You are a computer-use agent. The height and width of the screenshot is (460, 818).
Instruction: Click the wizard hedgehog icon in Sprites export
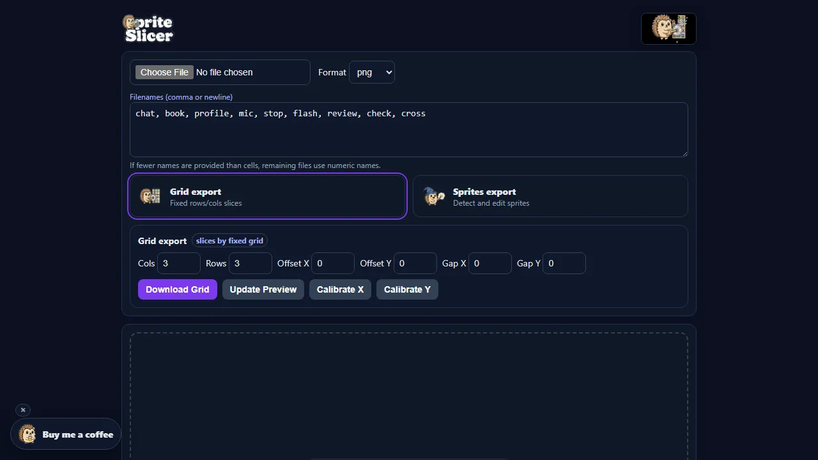434,196
